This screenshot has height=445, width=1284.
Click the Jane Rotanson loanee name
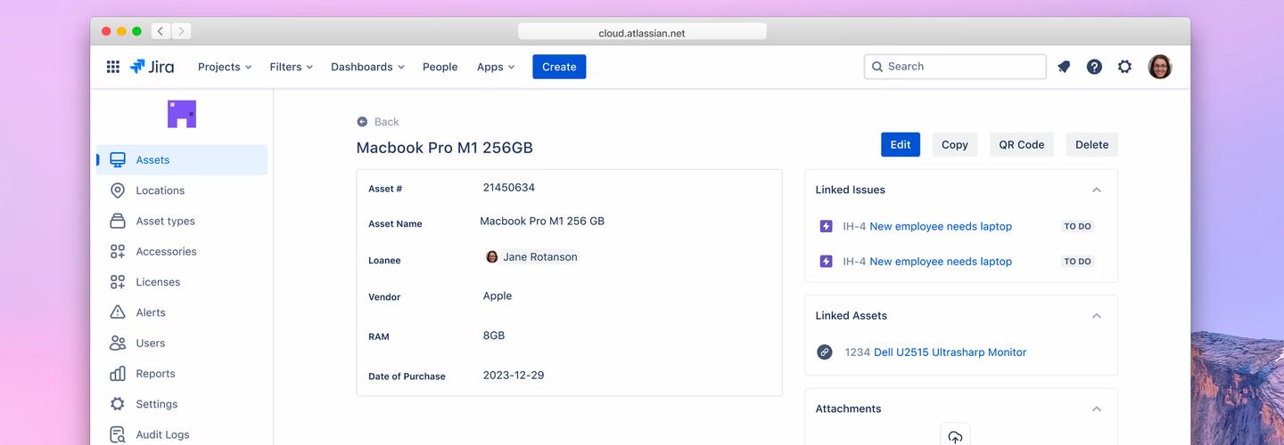(x=540, y=257)
